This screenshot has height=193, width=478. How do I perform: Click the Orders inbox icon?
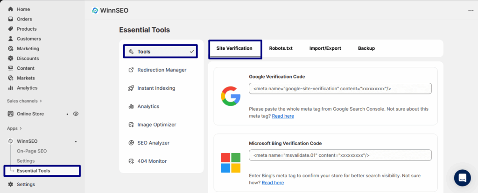pyautogui.click(x=11, y=19)
